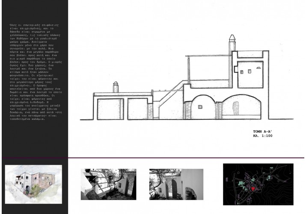Viewport: 306px width, 214px height.
Task: Click the watercolor sketch of the house
Action: 33,184
